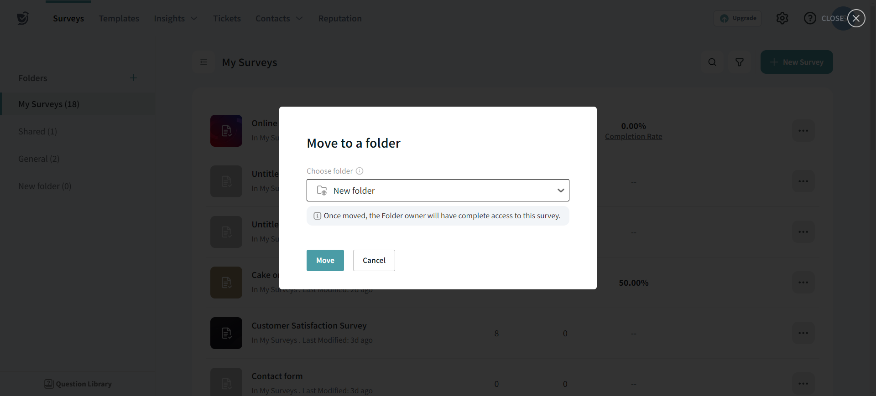Expand the Contacts menu
This screenshot has height=396, width=876.
point(279,19)
